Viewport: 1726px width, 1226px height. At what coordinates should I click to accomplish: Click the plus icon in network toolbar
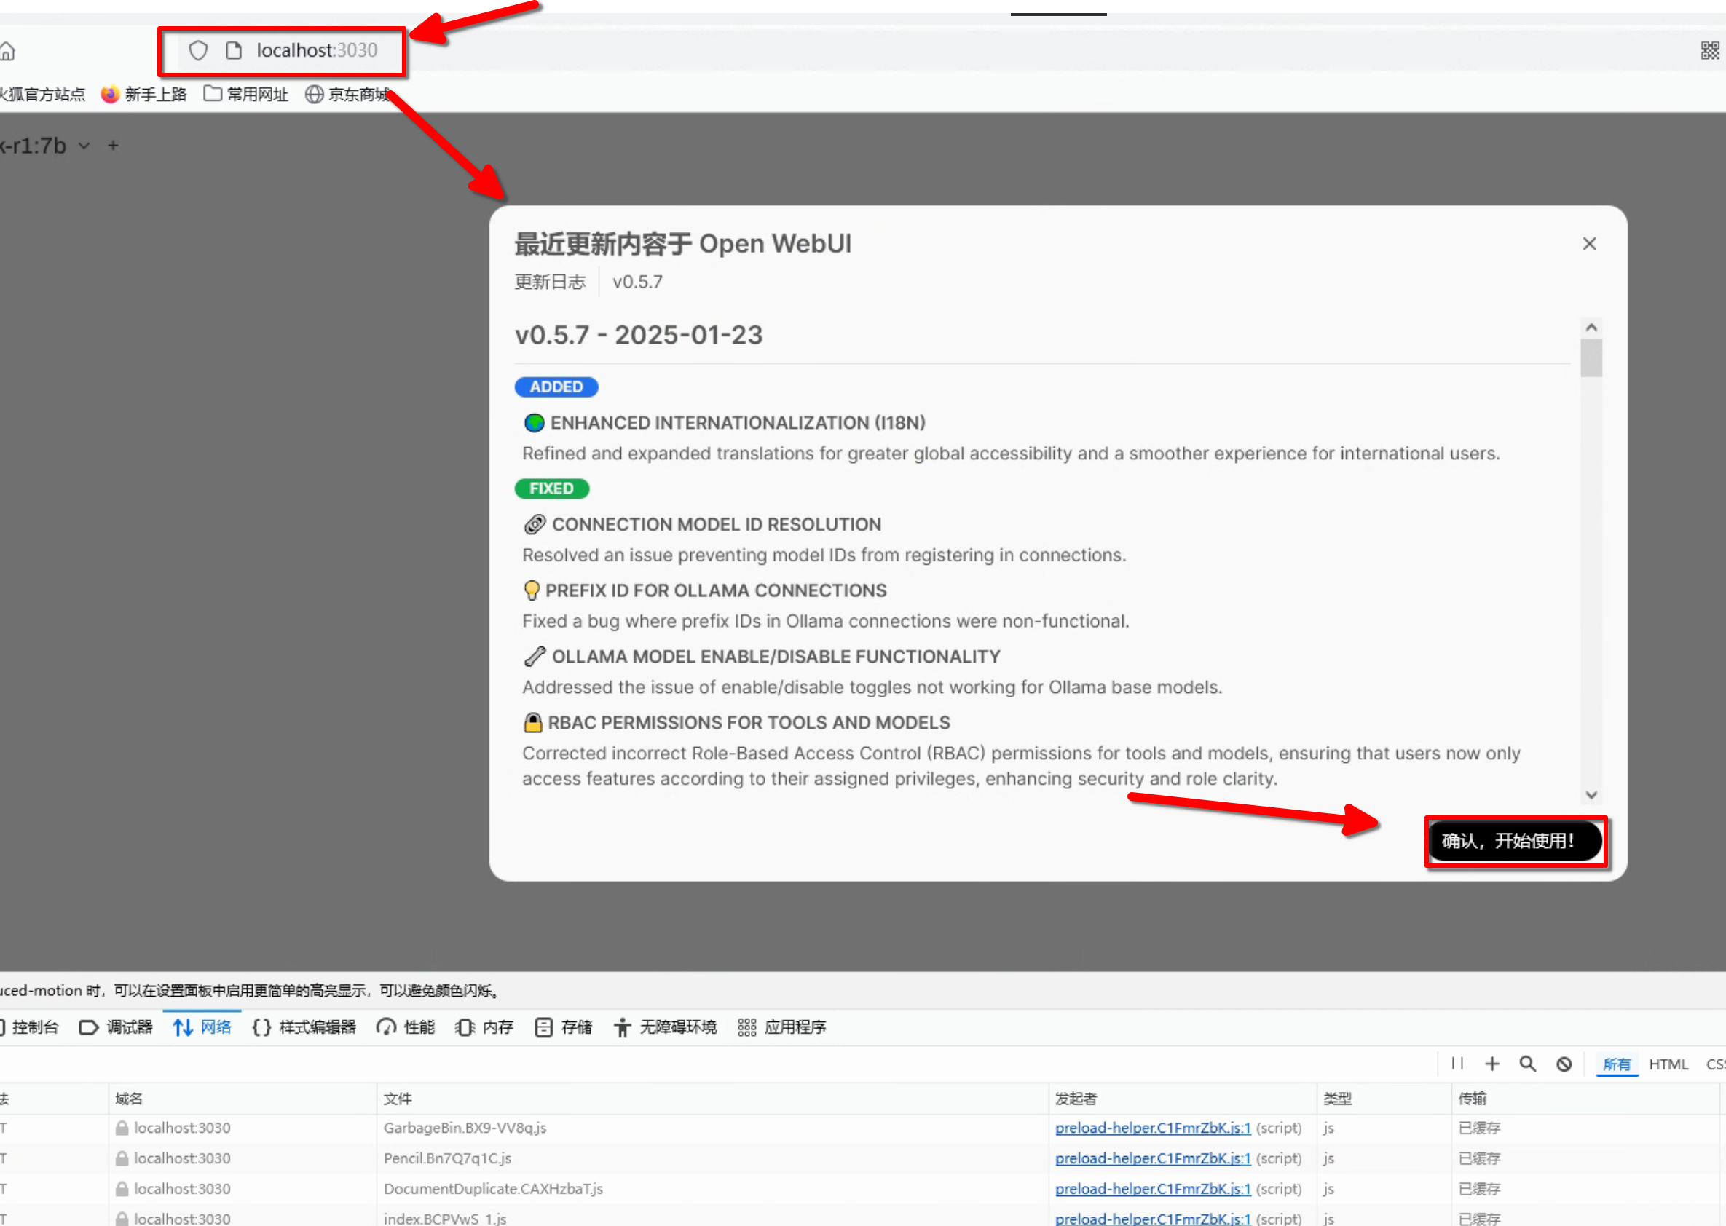pyautogui.click(x=1492, y=1064)
